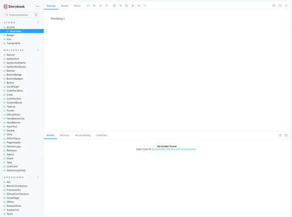Copy the canvas link icon
292x217 pixels.
(x=286, y=6)
